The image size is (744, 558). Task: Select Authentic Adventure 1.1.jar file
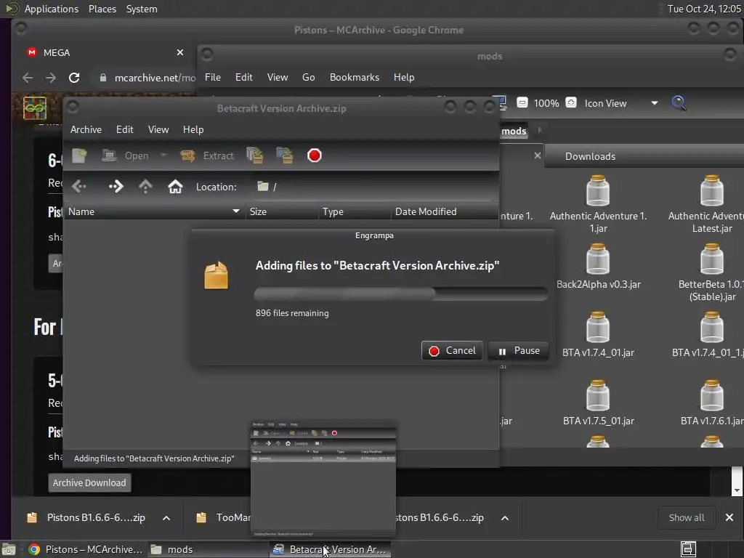point(598,204)
